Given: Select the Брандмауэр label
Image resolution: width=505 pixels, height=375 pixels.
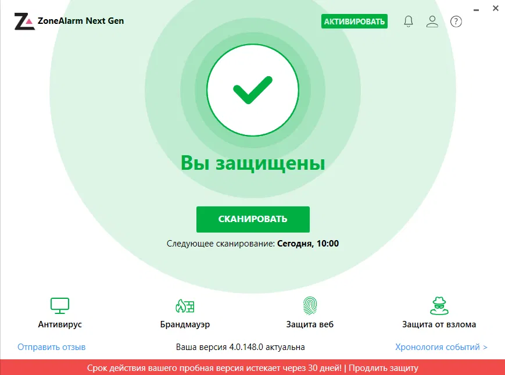Looking at the screenshot, I should tap(185, 324).
